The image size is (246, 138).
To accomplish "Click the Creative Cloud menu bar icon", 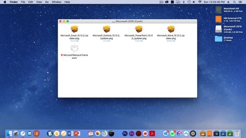I will point(167,2).
